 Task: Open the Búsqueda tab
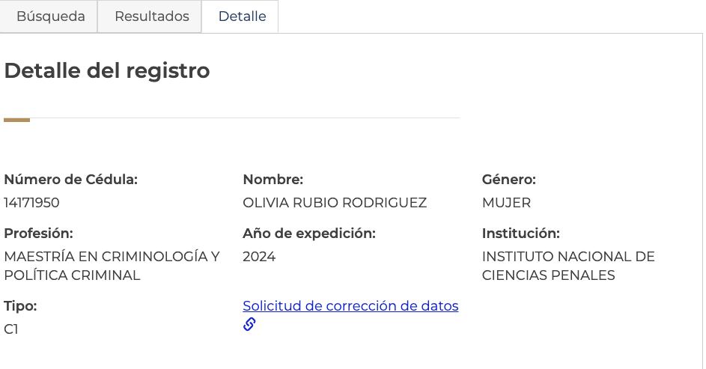point(50,16)
